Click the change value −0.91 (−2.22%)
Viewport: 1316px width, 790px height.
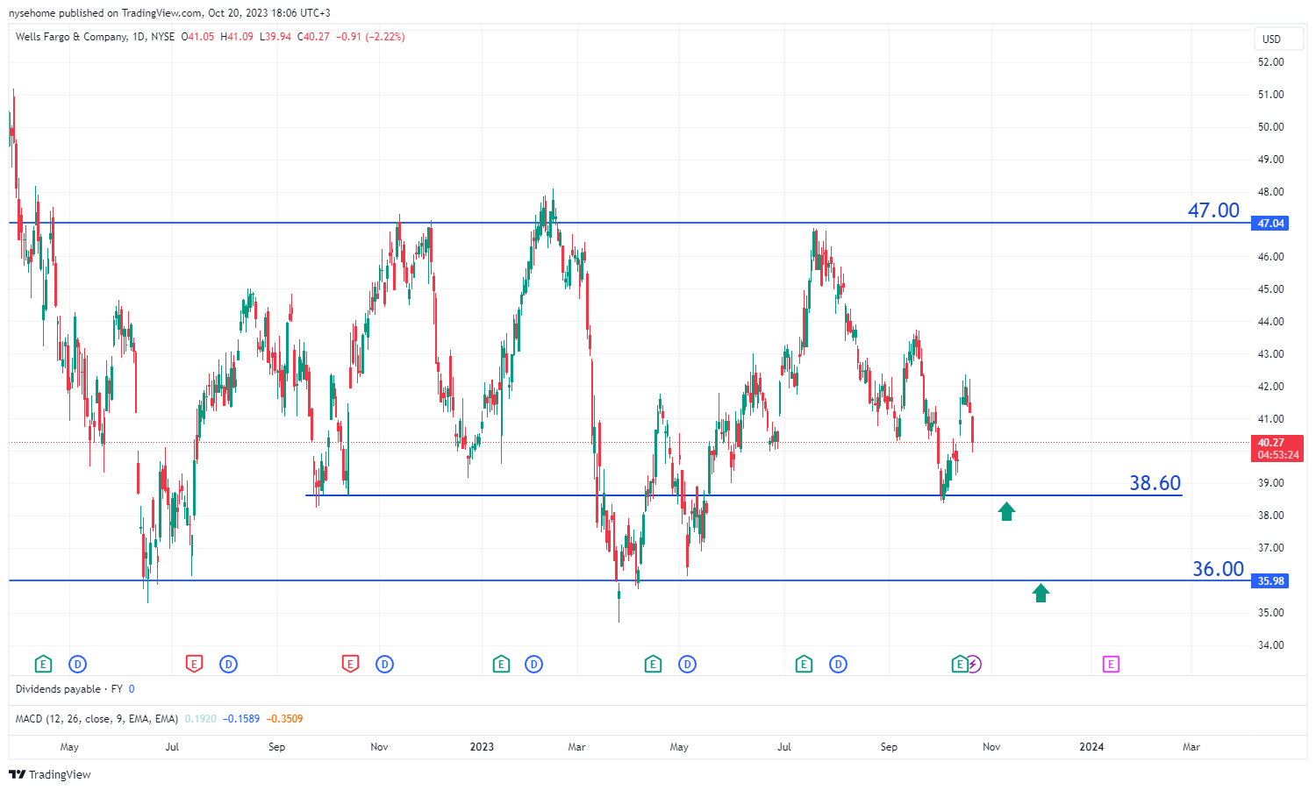pos(372,37)
